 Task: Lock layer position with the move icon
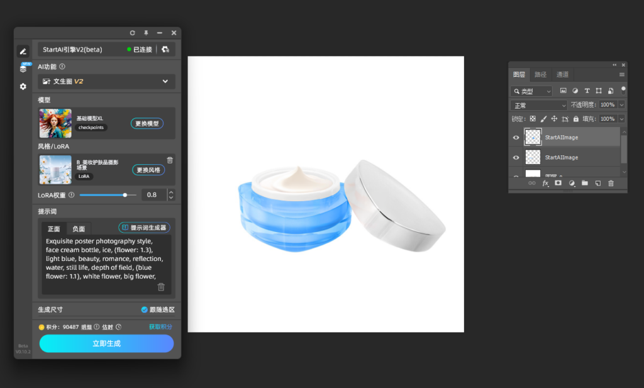(554, 119)
